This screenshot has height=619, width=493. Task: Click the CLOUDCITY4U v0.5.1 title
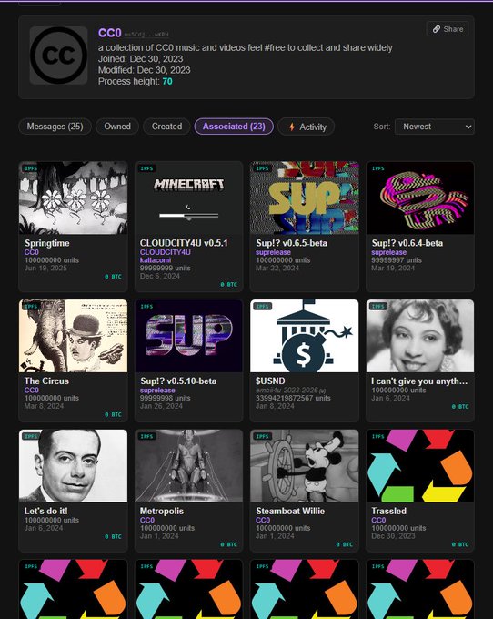click(184, 243)
